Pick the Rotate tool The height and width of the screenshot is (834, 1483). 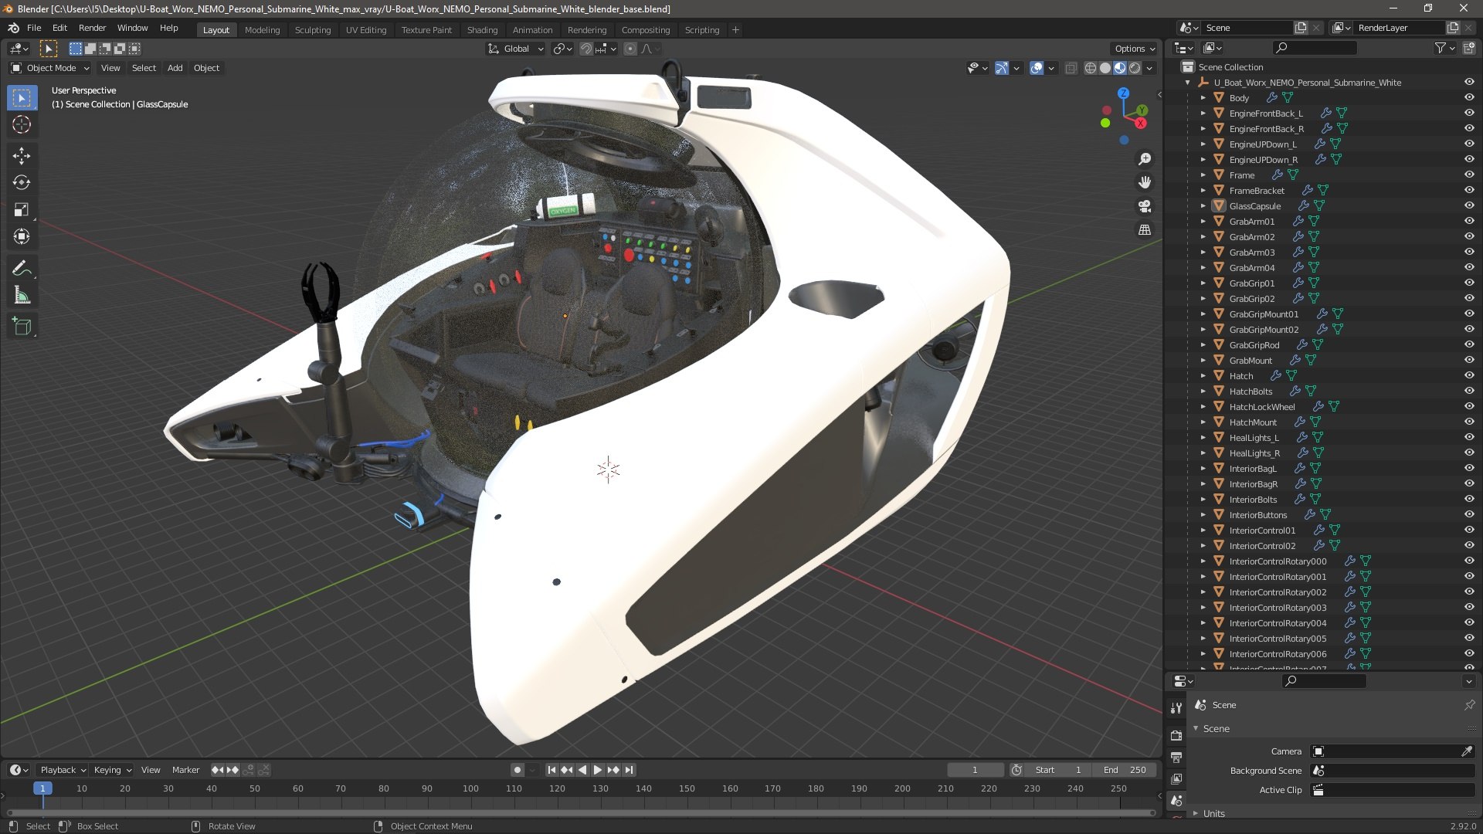click(x=22, y=182)
